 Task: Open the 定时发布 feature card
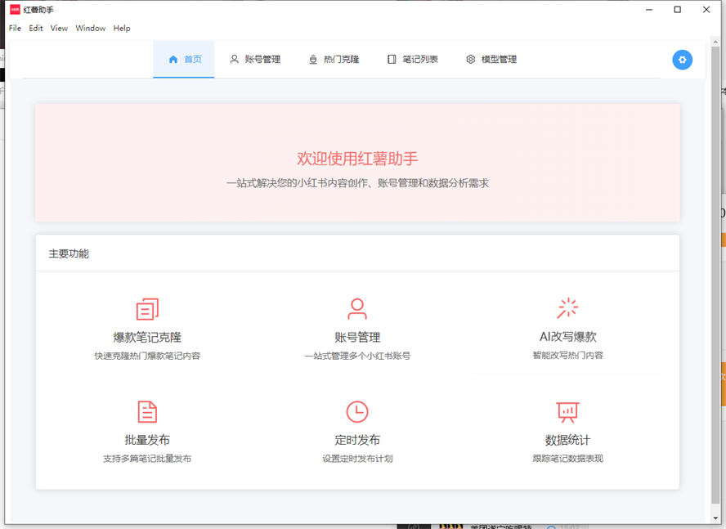coord(356,433)
